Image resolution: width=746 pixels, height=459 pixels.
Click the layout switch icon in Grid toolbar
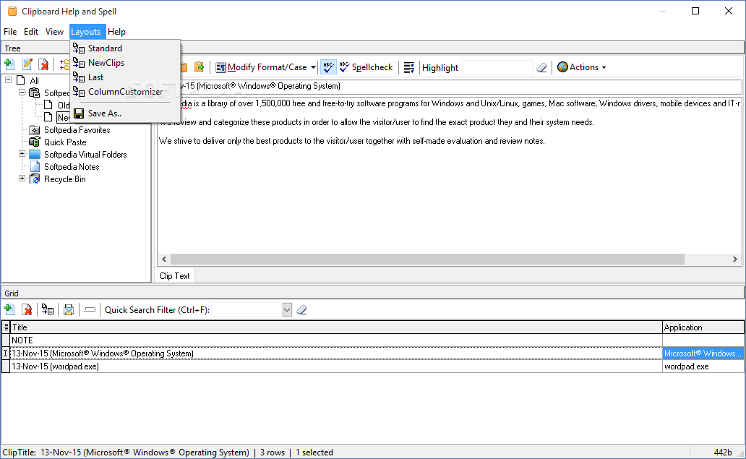tap(47, 309)
